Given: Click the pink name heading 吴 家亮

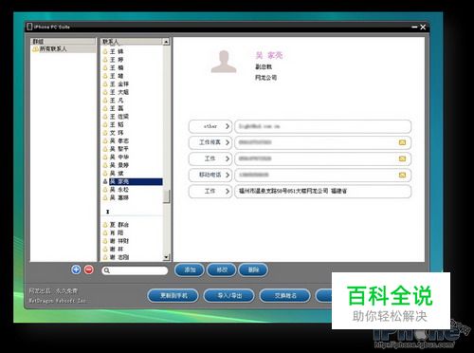Looking at the screenshot, I should [x=269, y=56].
